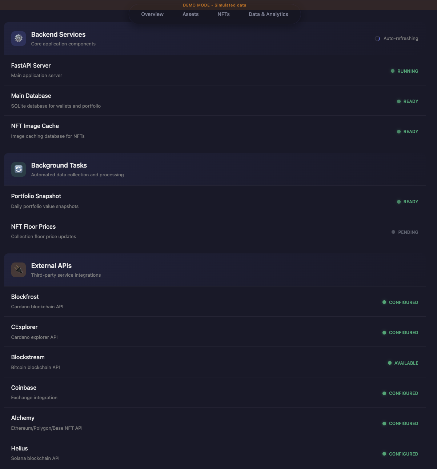Click the green RUNNING status dot for FastAPI Server
437x469 pixels.
pyautogui.click(x=393, y=71)
